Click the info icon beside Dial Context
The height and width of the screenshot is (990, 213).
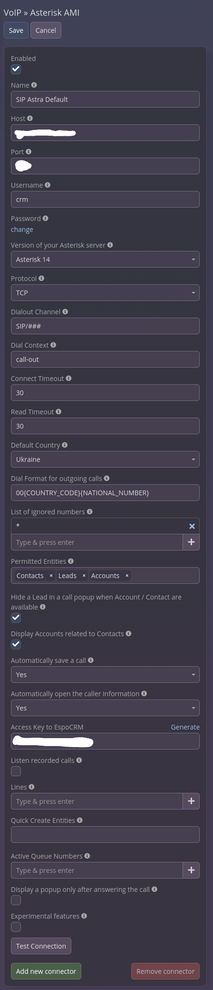(53, 345)
